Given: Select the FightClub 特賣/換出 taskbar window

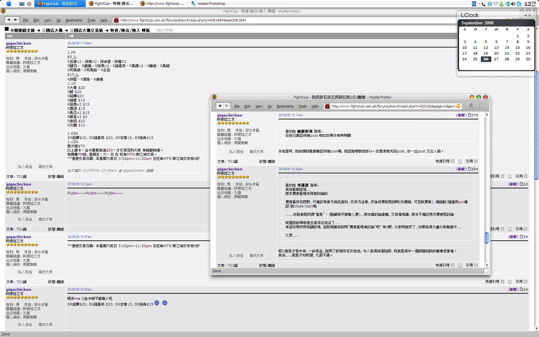Looking at the screenshot, I should tap(111, 4).
